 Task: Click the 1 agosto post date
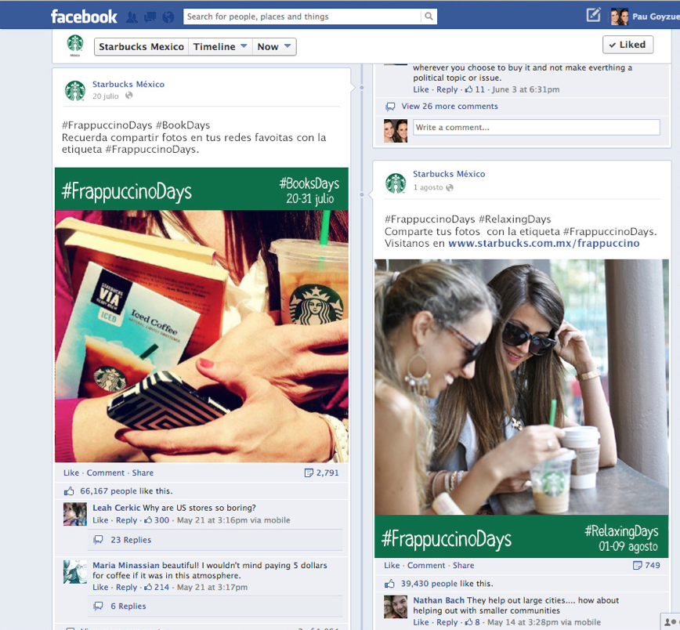(x=428, y=187)
